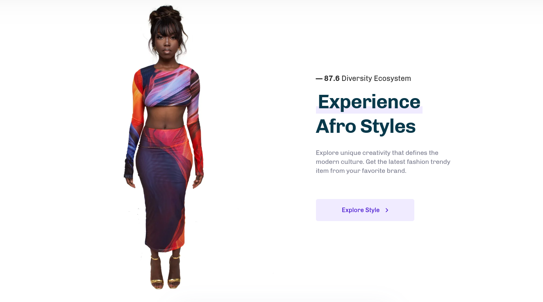Click the Afro Styles heading line
Screen dimensions: 543x302
tap(366, 126)
